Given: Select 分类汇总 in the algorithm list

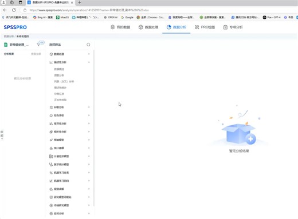Looking at the screenshot, I should point(59,94).
